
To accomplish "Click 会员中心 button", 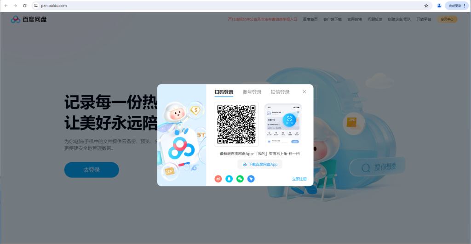I will tap(447, 19).
